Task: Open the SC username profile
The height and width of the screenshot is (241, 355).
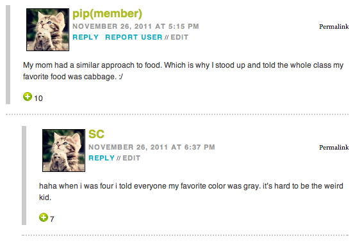Action: pos(97,134)
